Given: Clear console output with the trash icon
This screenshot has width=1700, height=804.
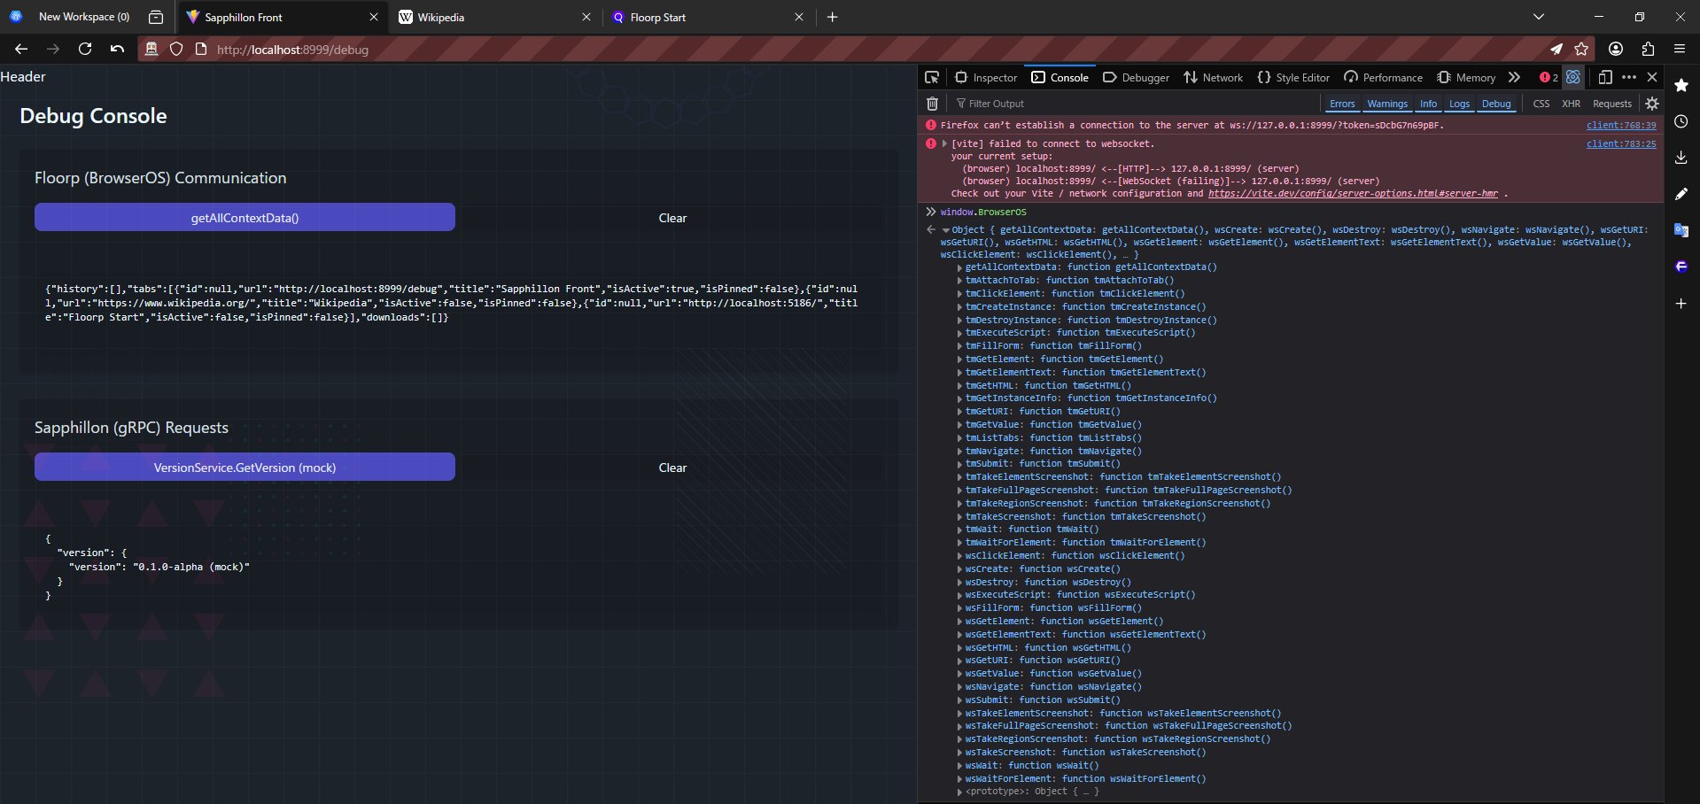Looking at the screenshot, I should point(932,104).
